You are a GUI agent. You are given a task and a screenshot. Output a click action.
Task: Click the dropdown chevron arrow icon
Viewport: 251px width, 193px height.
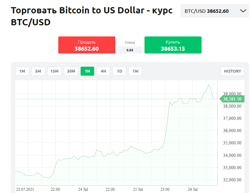[243, 11]
